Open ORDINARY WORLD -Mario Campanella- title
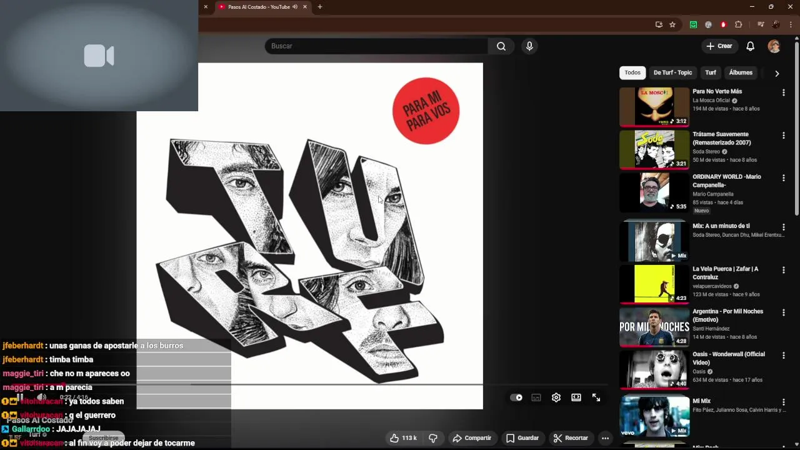800x450 pixels. 727,181
